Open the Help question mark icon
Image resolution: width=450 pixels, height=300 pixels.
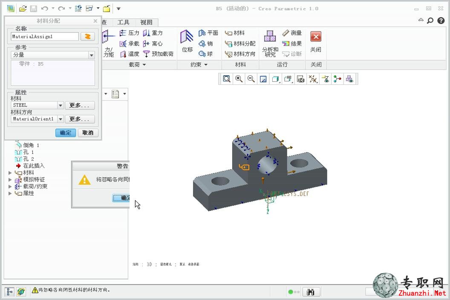pos(441,21)
